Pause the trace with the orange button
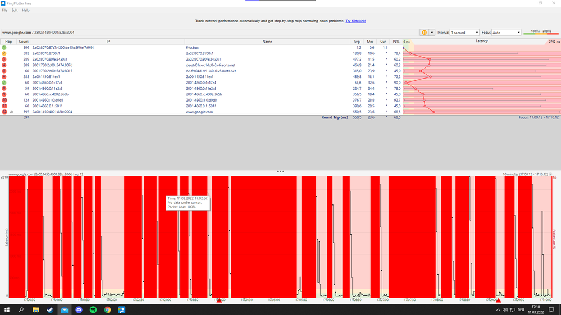Viewport: 561px width, 315px height. coord(424,33)
